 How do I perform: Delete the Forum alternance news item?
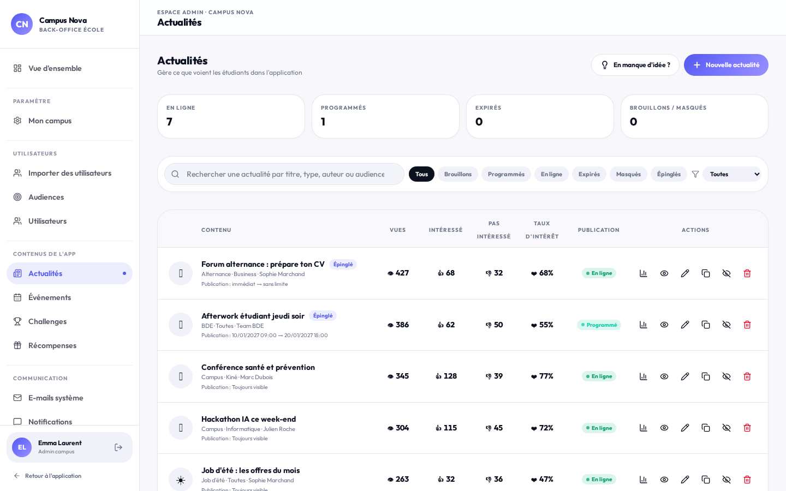[x=747, y=273]
